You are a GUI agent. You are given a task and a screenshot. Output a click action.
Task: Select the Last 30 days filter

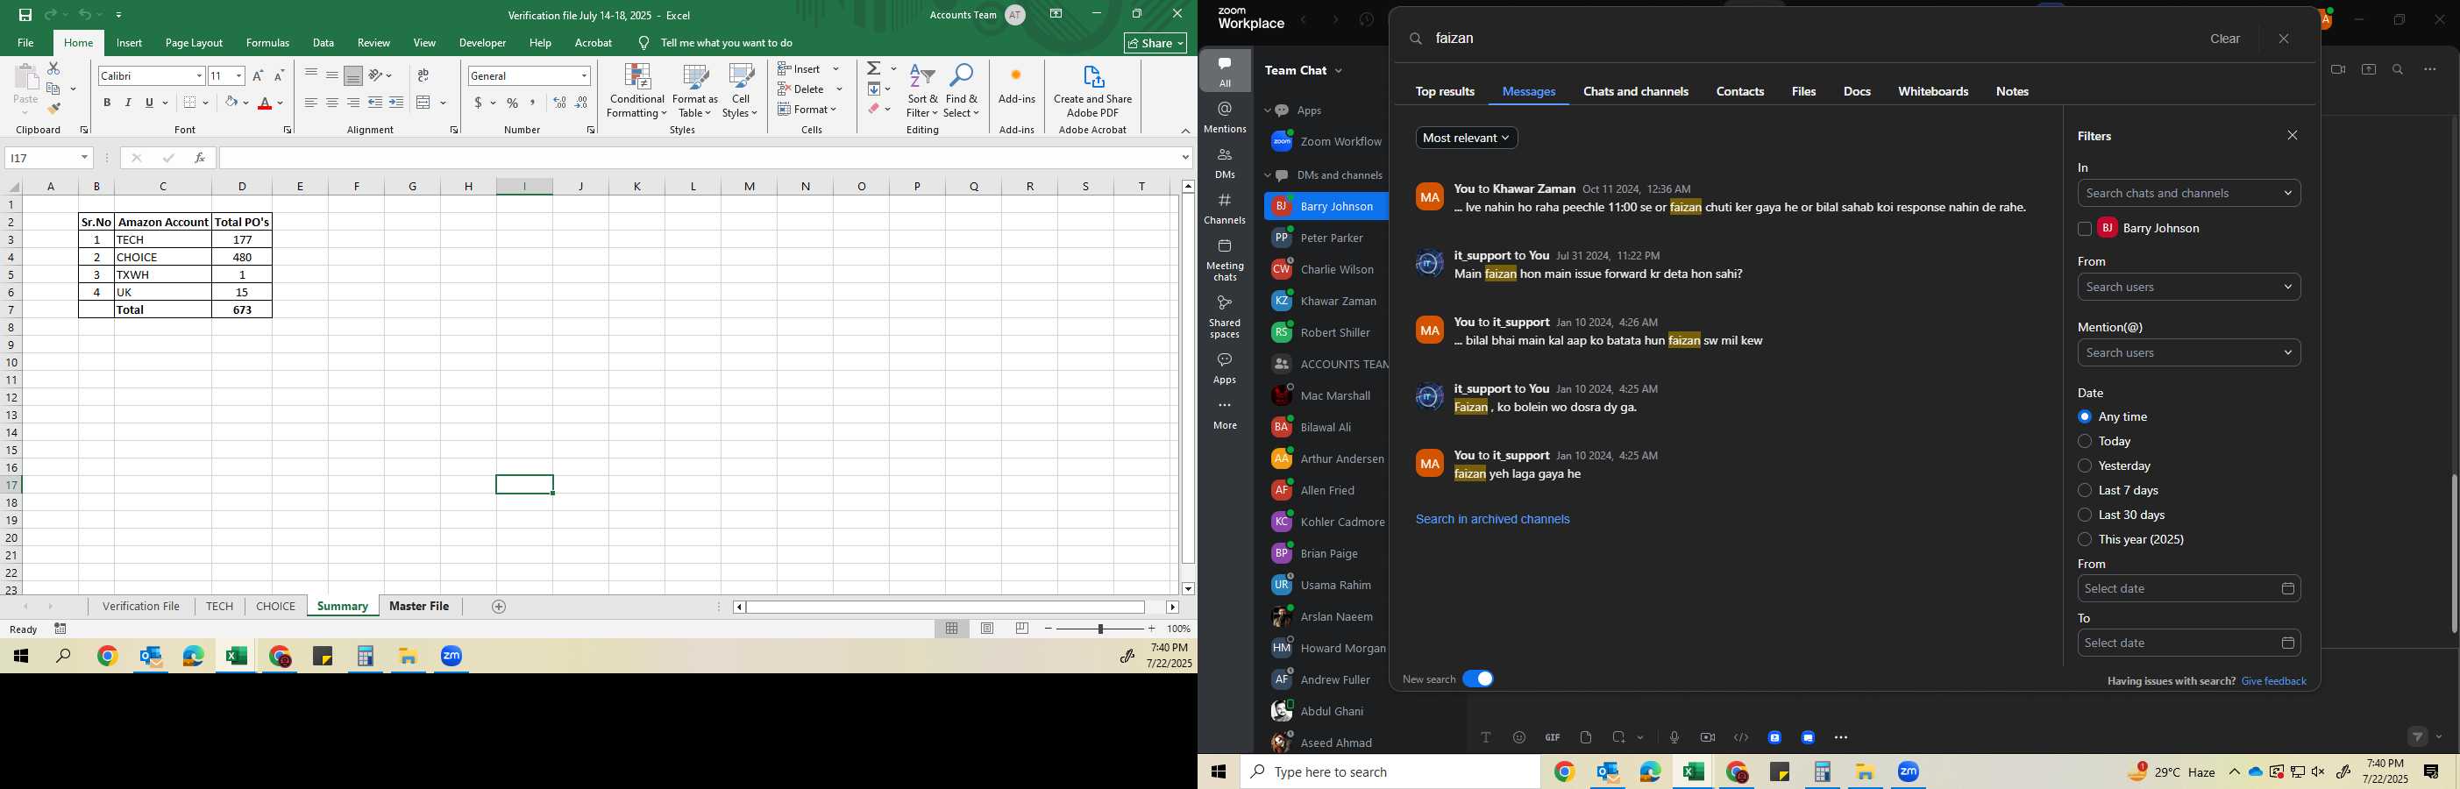[2084, 515]
